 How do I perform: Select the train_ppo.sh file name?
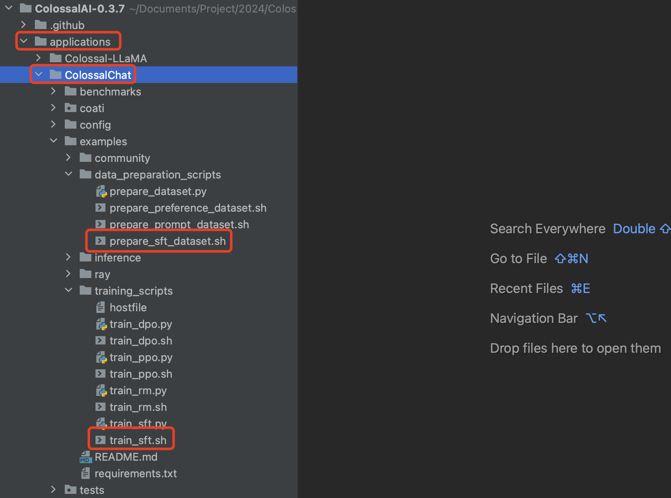pos(140,374)
